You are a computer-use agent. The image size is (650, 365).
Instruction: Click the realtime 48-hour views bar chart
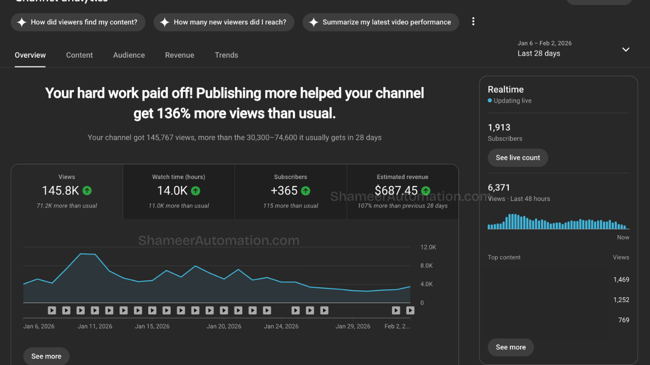[x=558, y=222]
